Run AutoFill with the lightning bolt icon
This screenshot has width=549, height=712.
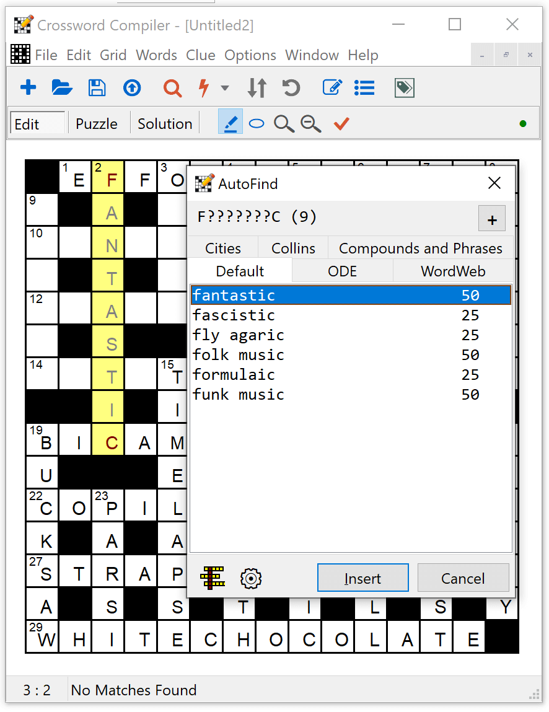click(203, 88)
